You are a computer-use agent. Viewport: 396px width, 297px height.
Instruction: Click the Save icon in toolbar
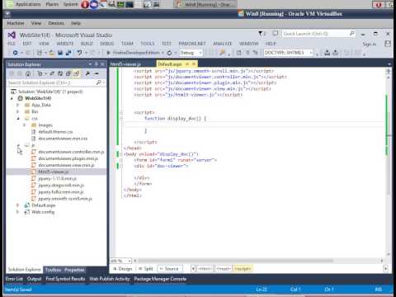tap(60, 53)
